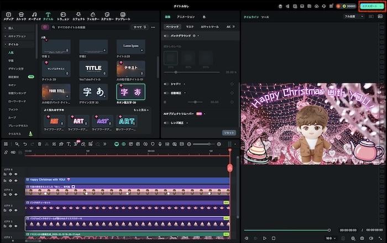Open the フィルター (Filters) panel
This screenshot has height=243, width=387.
tap(93, 16)
